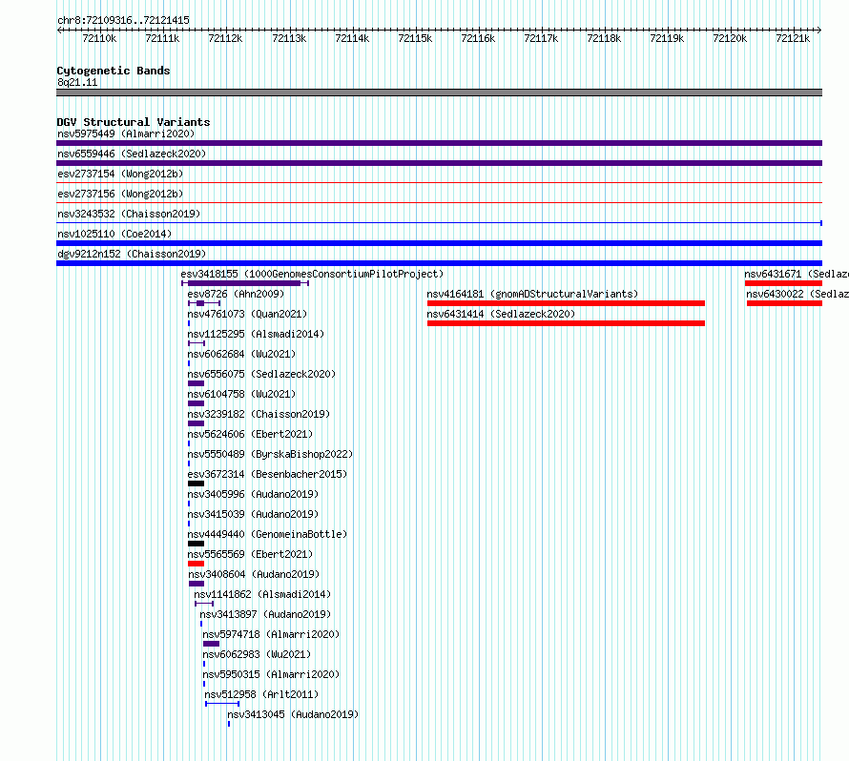Screen dimensions: 849x761
Task: Click the purple bar under nsv6559446 (Sedlazeck2020)
Action: coord(439,163)
